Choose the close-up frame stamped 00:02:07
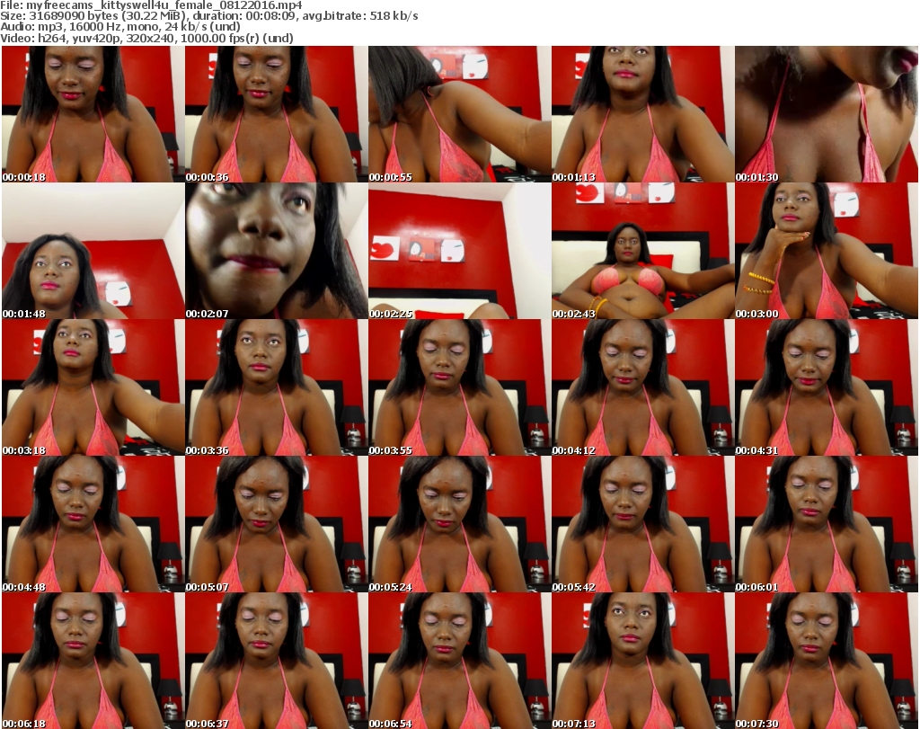The height and width of the screenshot is (729, 920). (x=277, y=251)
